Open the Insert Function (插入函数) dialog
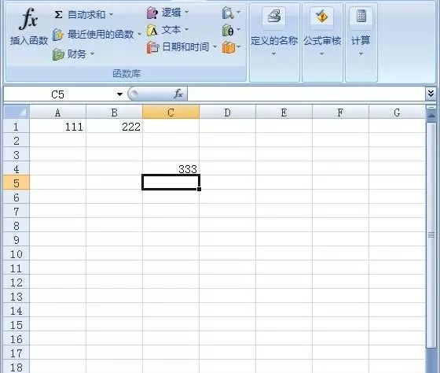 [x=28, y=27]
